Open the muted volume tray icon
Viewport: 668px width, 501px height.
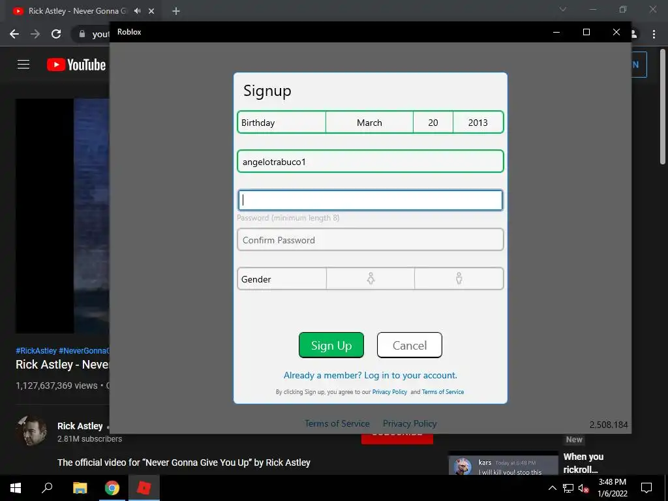pyautogui.click(x=583, y=488)
